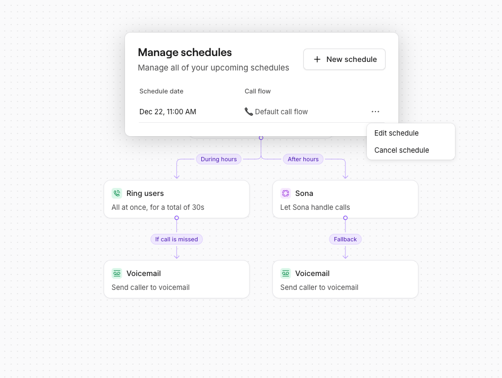Choose Cancel schedule from the menu
The image size is (502, 378).
(x=401, y=150)
